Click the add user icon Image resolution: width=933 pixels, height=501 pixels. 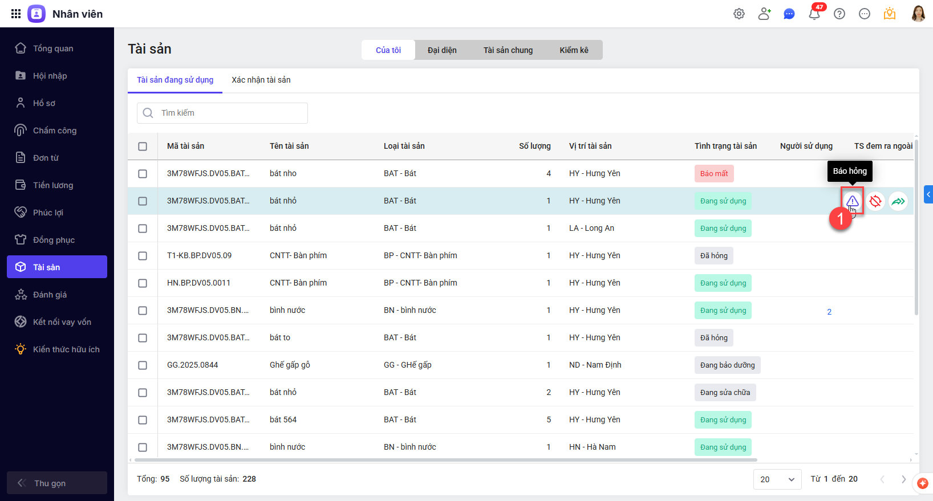tap(764, 14)
